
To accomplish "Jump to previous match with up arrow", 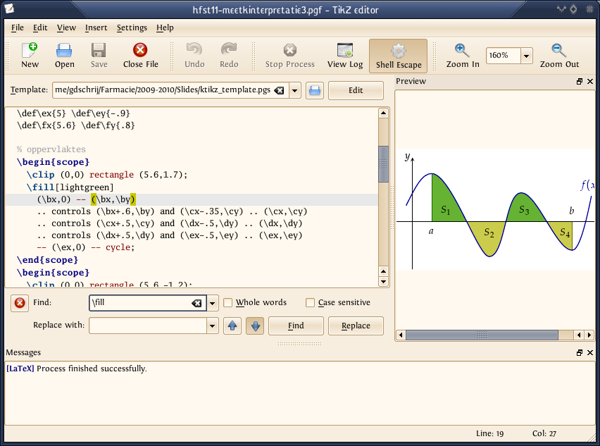I will (232, 326).
